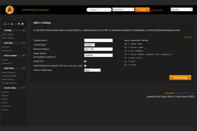Collapse the Catalogs sidebar section
Screen dimensions: 197x131
click(x=24, y=30)
